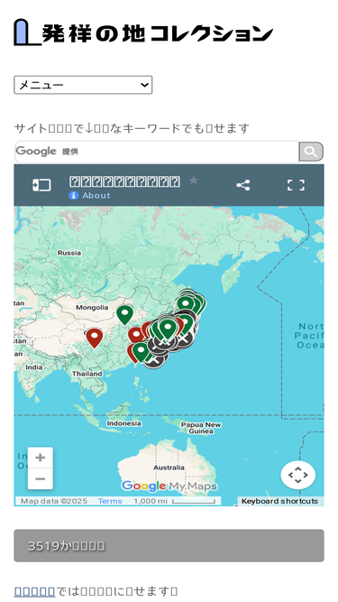Image resolution: width=338 pixels, height=602 pixels.
Task: Star the map with the star icon
Action: (194, 181)
